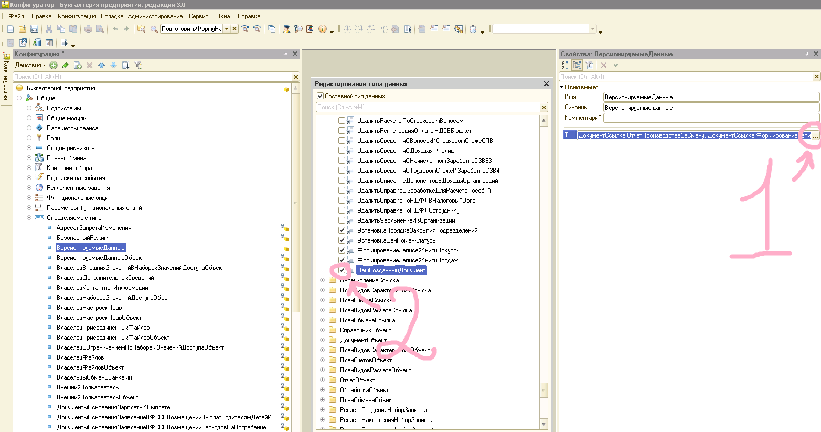The width and height of the screenshot is (821, 432).
Task: Select ВладелецФайлов tree item
Action: [x=80, y=357]
